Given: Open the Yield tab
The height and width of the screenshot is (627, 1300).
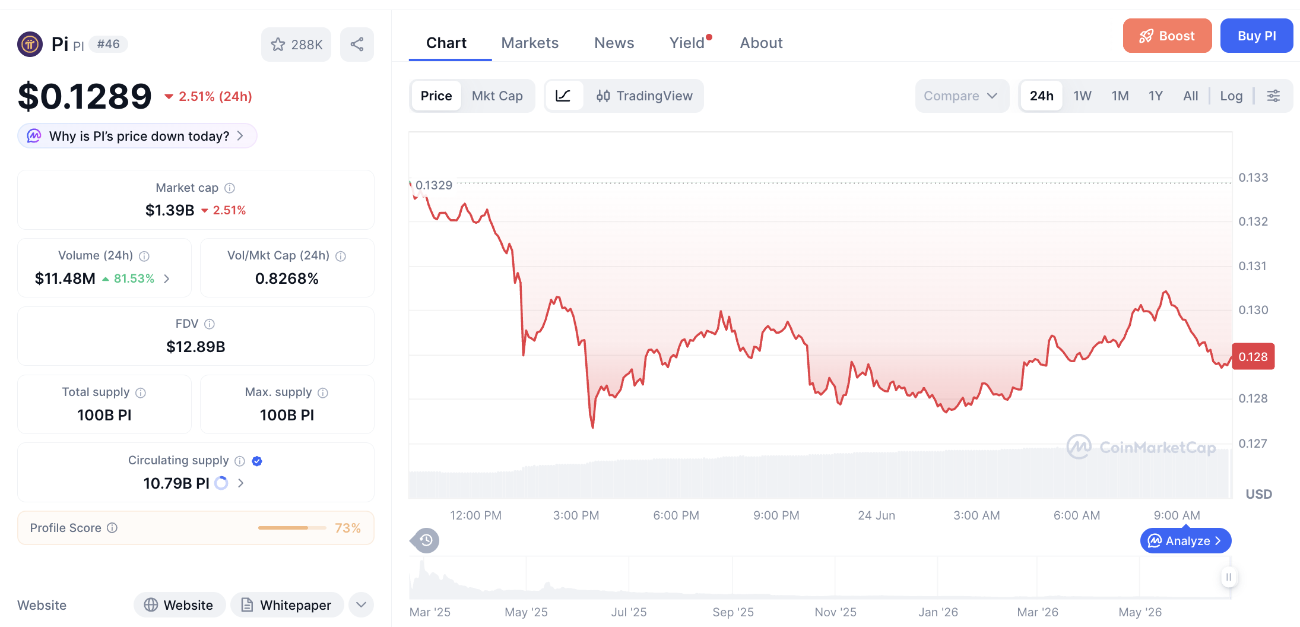Looking at the screenshot, I should pos(687,43).
